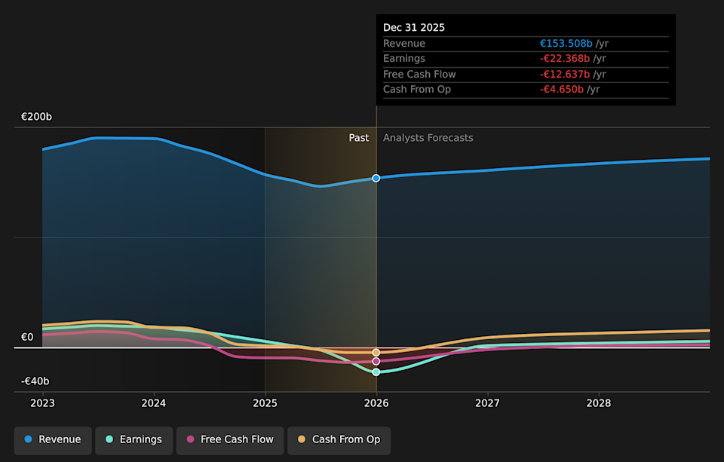Click the -€22.368b Earnings value
This screenshot has width=724, height=462.
pos(565,58)
